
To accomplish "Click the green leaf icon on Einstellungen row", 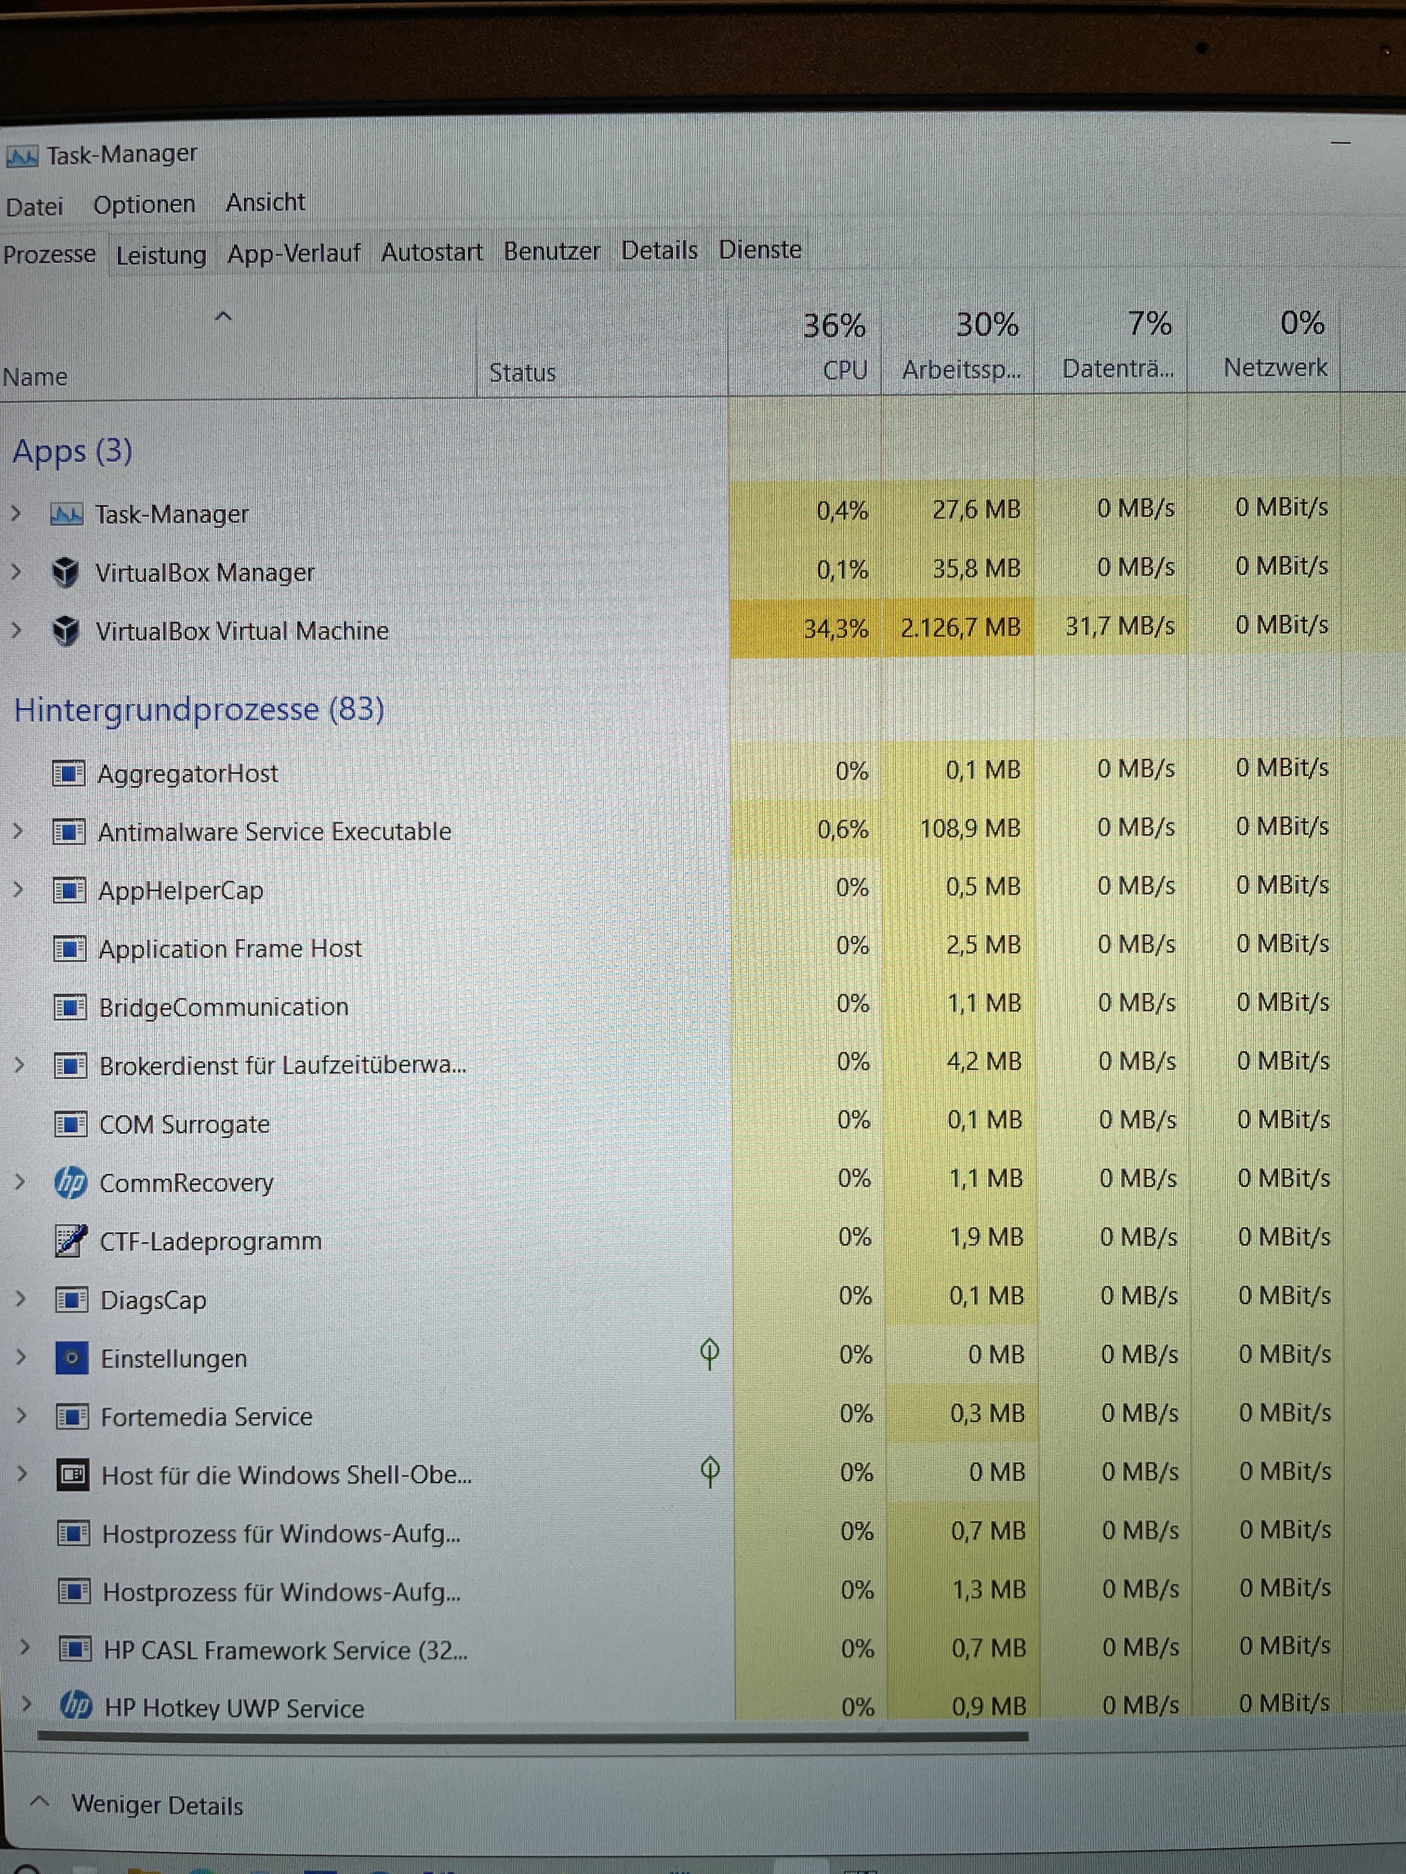I will click(710, 1353).
